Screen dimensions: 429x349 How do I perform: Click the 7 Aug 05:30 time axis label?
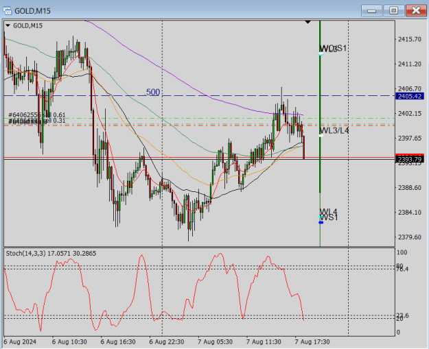pyautogui.click(x=215, y=342)
